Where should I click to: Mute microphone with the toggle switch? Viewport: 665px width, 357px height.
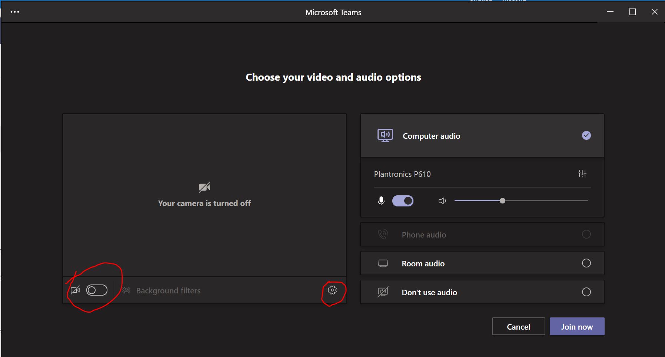click(x=403, y=201)
